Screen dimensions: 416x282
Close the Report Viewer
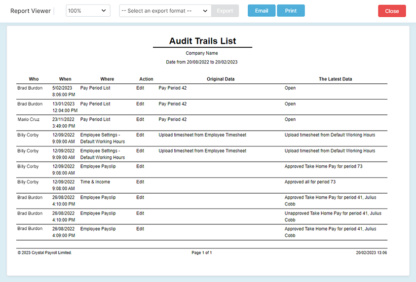pyautogui.click(x=392, y=11)
